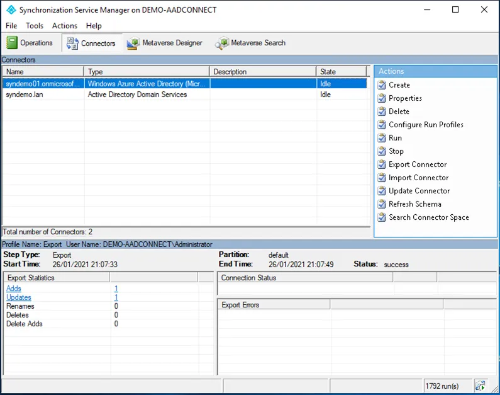The width and height of the screenshot is (500, 395).
Task: Click the Connectors toolbar icon
Action: point(72,43)
